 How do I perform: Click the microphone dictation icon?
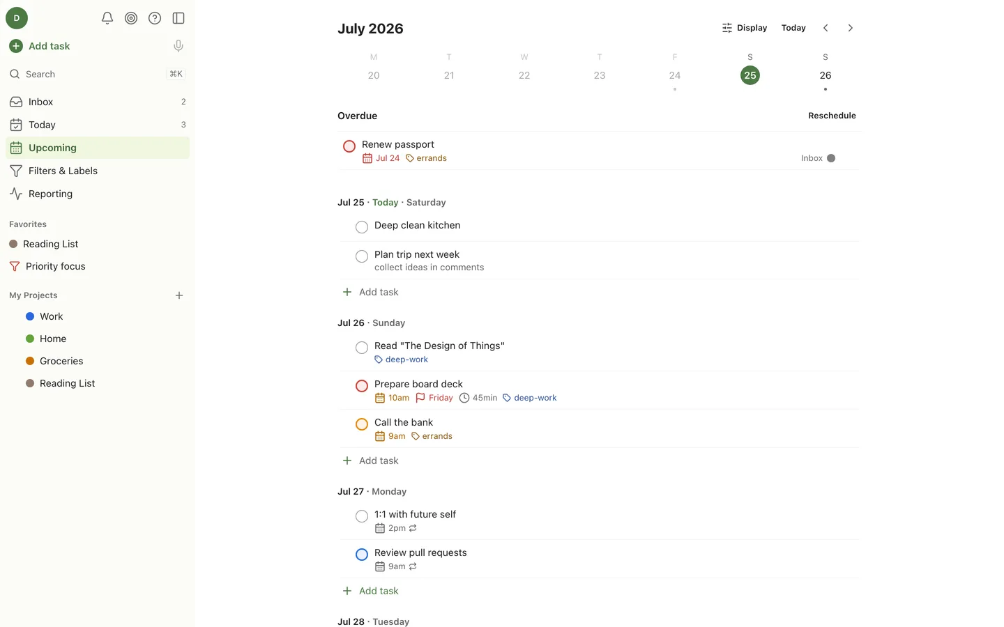(x=178, y=46)
